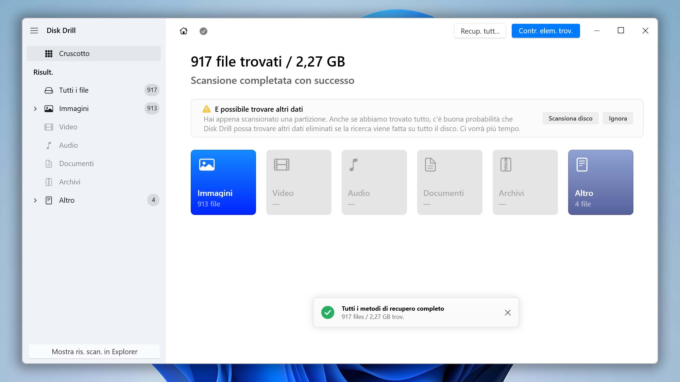Click the '917 file trovati / 2,27 GB' heading
680x382 pixels.
click(268, 62)
